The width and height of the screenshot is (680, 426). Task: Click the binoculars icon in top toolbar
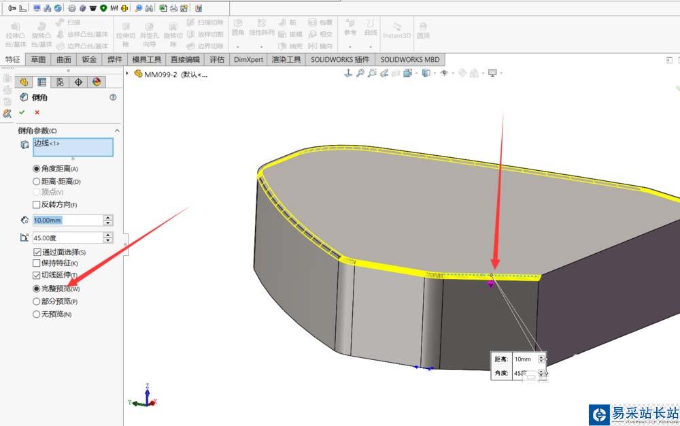[x=149, y=8]
